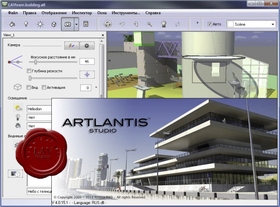
Task: Open the Инспектор menu
Action: click(82, 13)
